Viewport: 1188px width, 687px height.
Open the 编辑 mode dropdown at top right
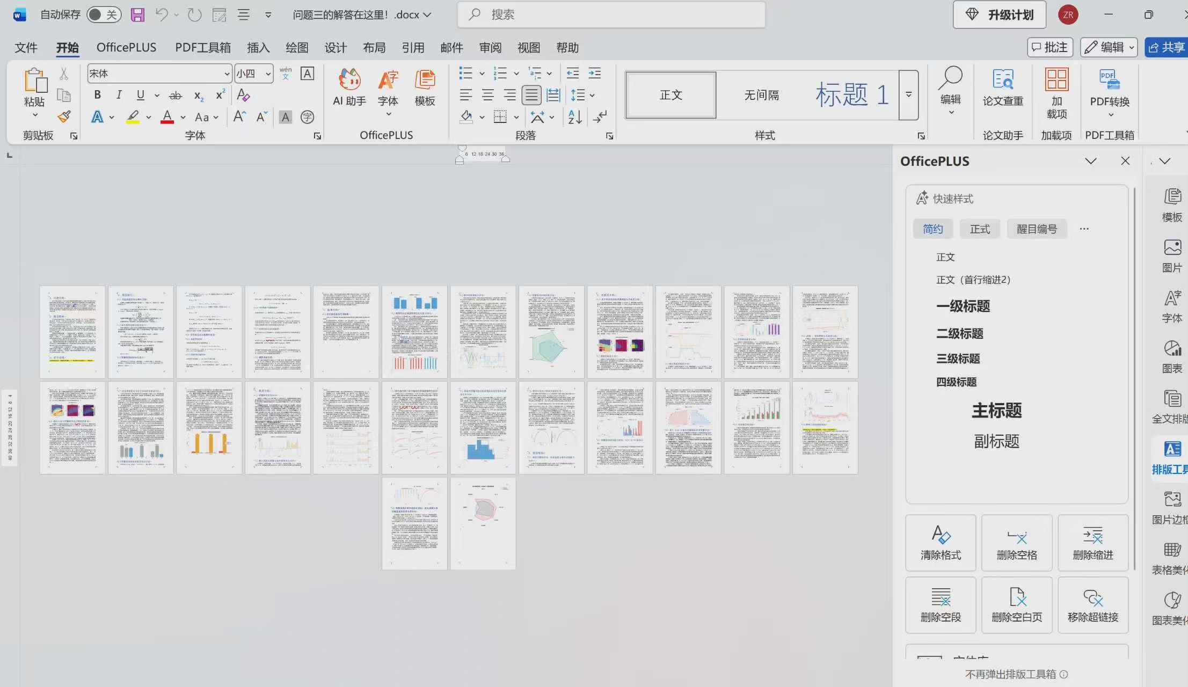coord(1109,47)
